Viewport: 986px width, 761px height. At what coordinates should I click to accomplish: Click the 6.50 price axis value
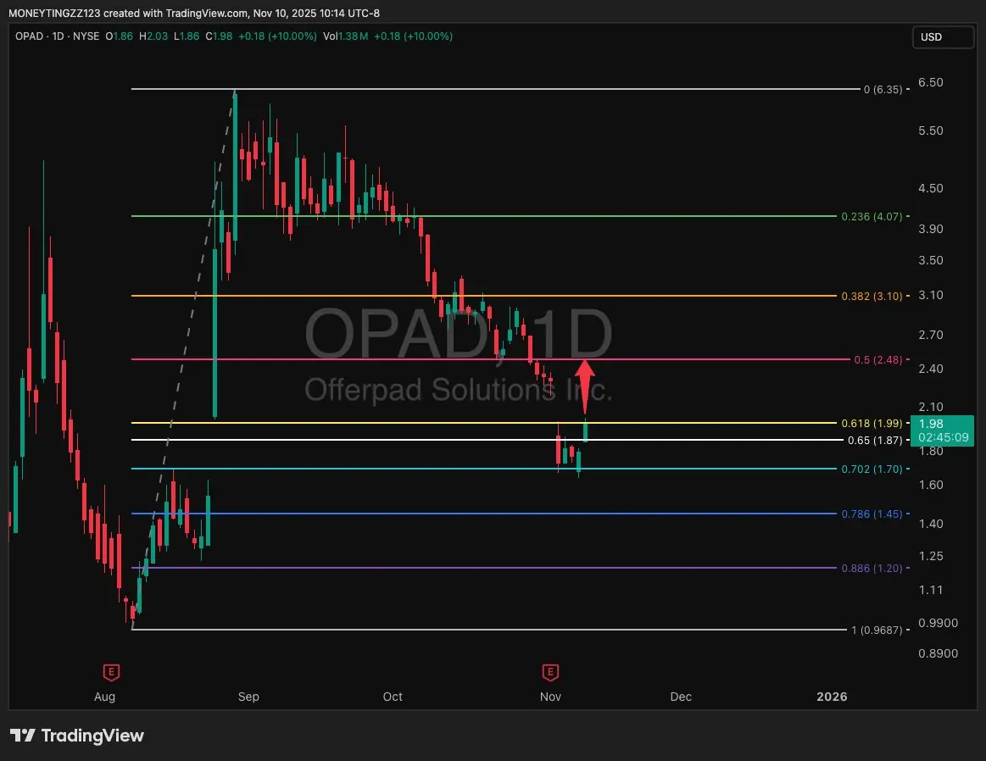pos(931,82)
